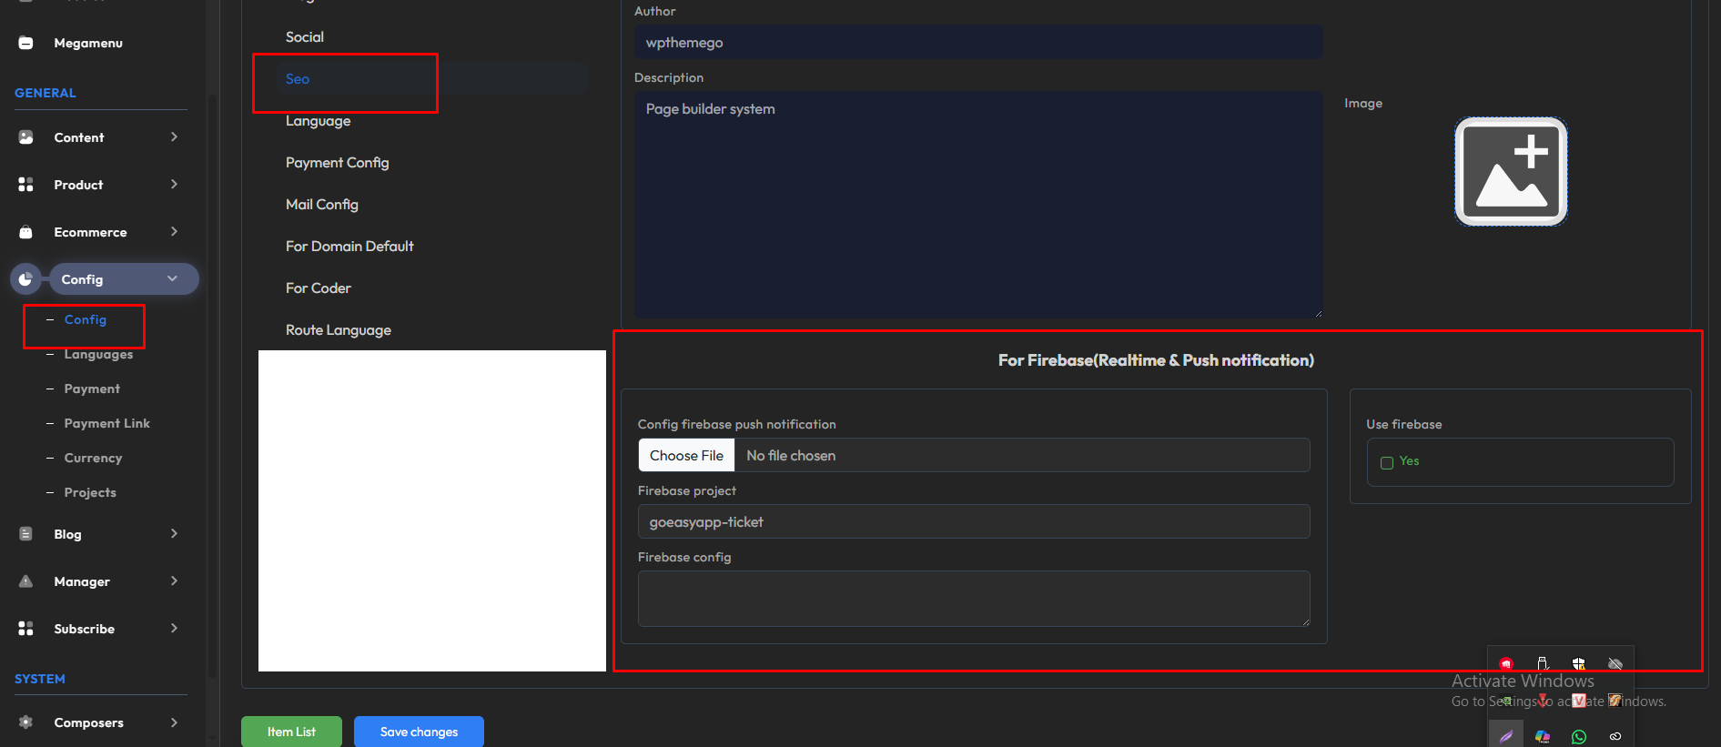Expand the Content sidebar section
The image size is (1721, 747).
click(x=174, y=137)
